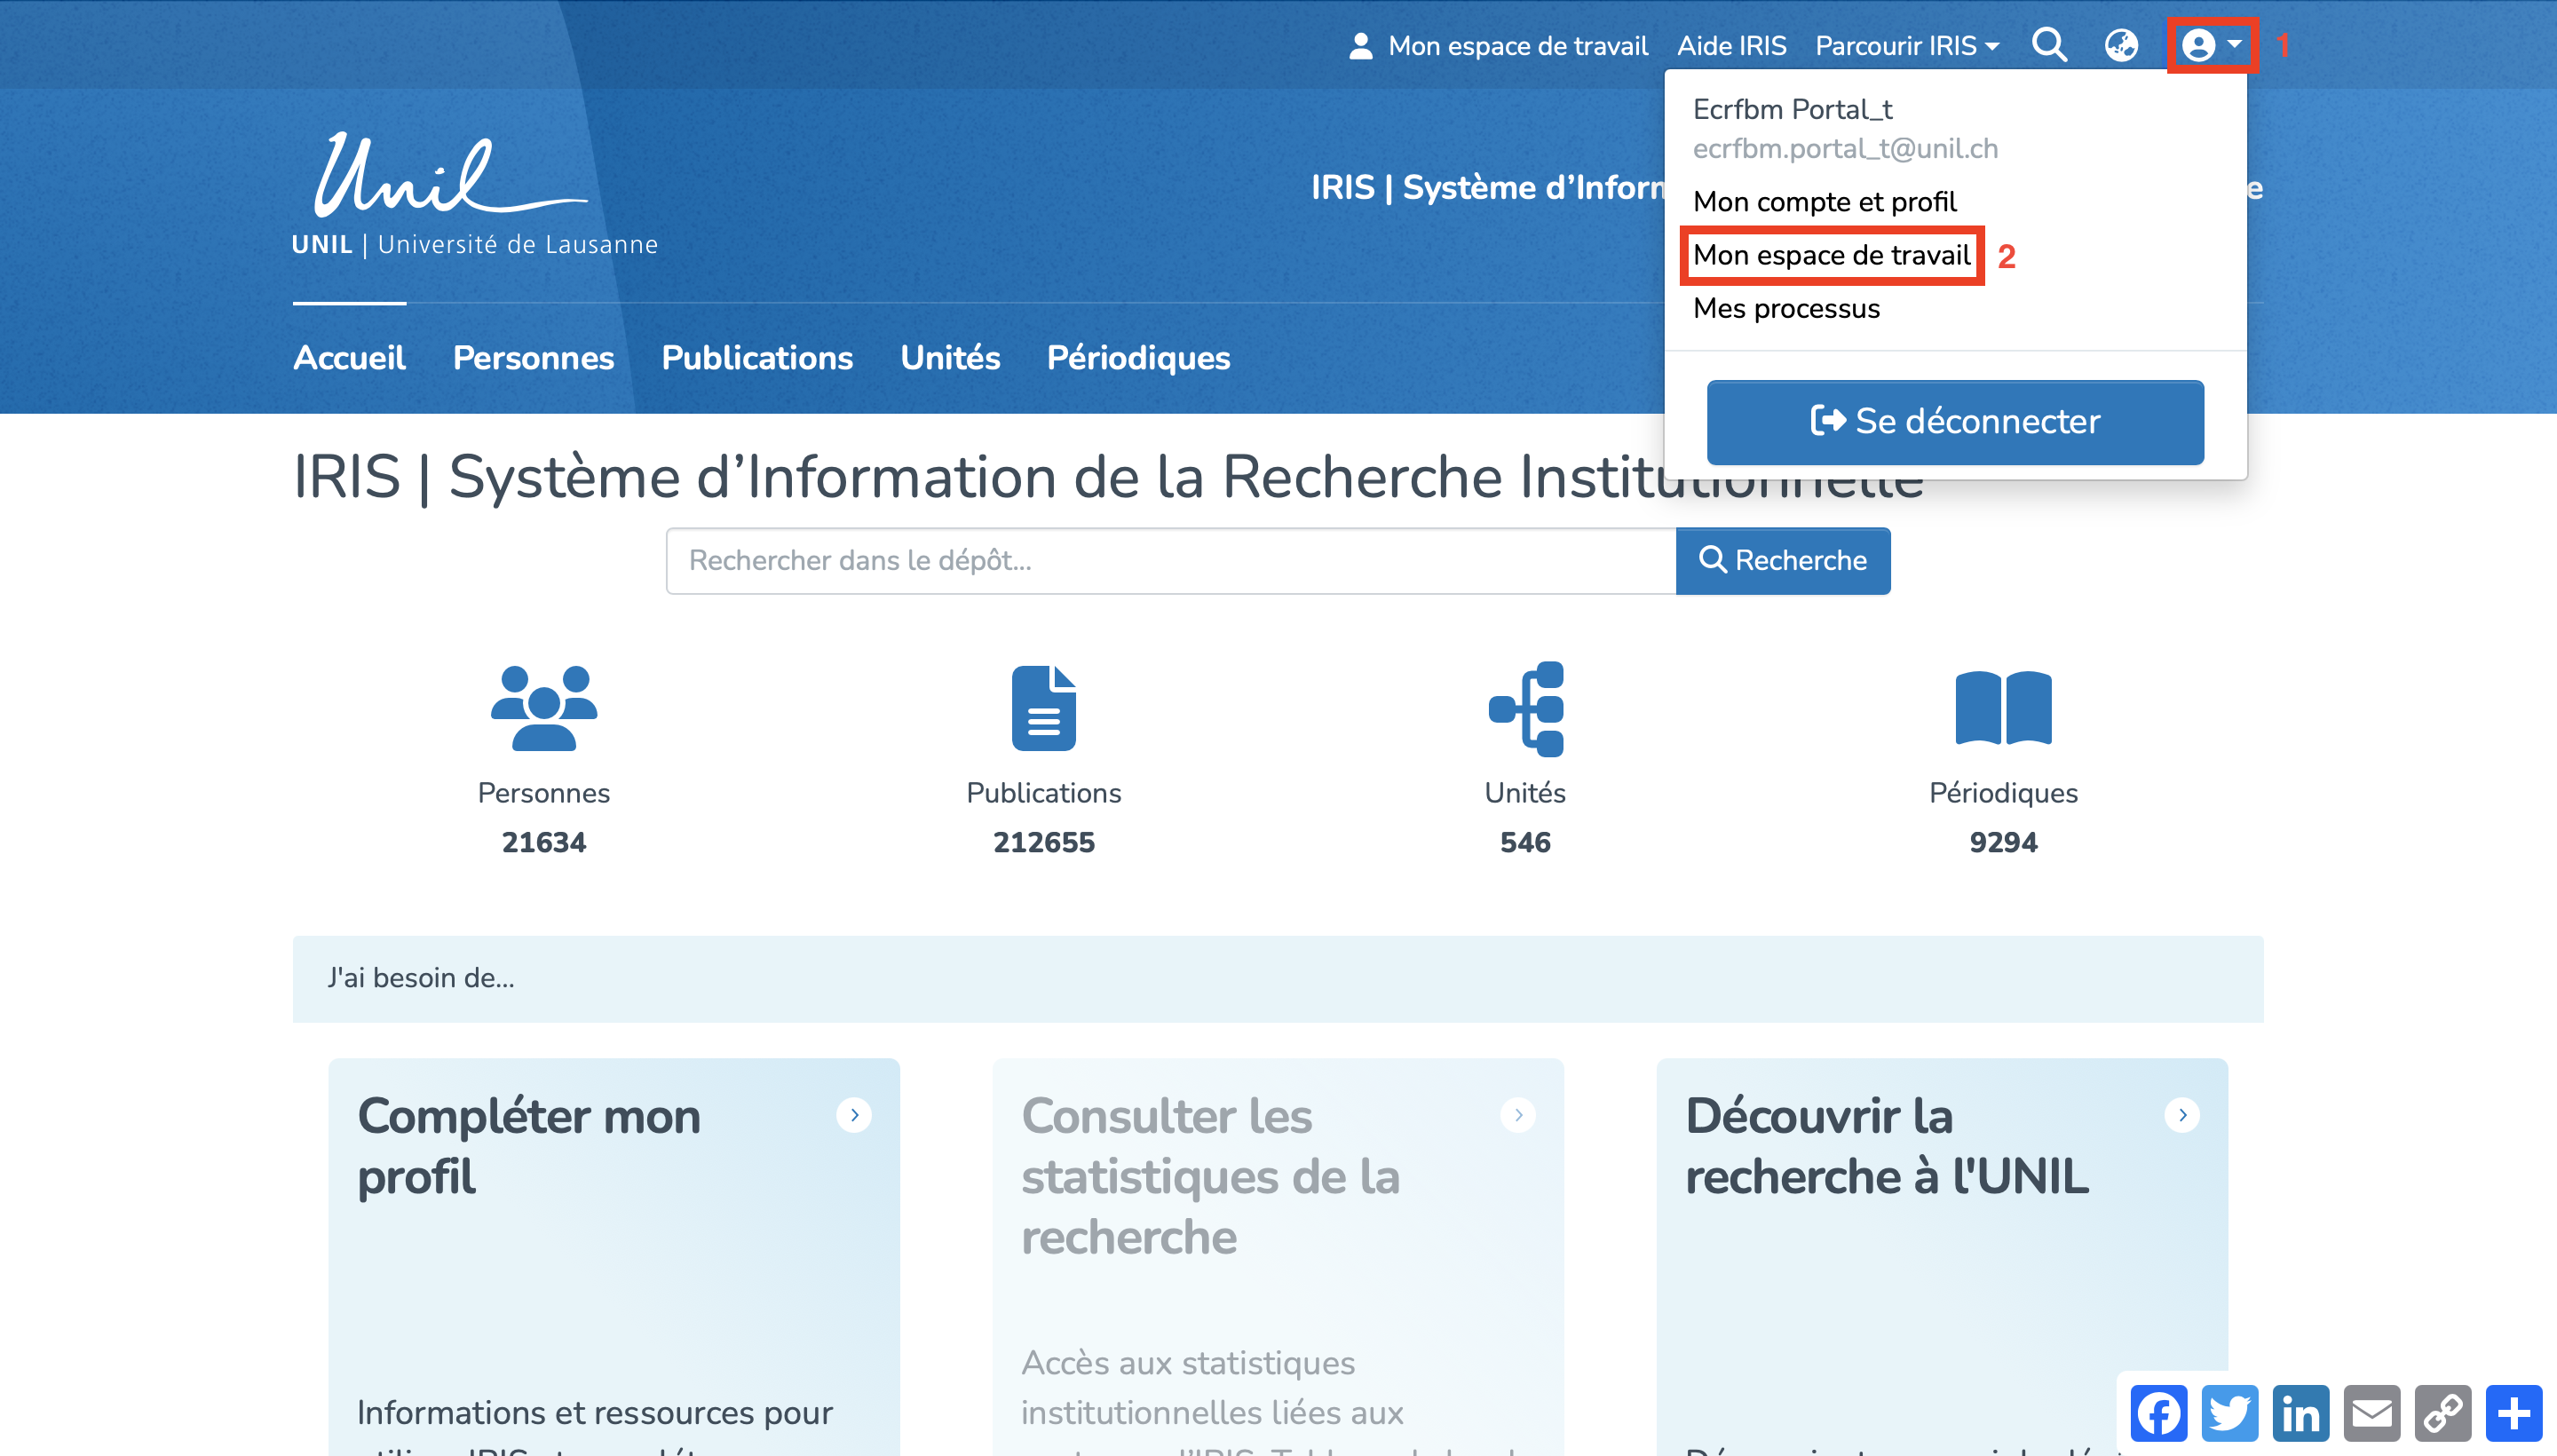2557x1456 pixels.
Task: Expand the Parcourir IRIS dropdown
Action: click(1906, 46)
